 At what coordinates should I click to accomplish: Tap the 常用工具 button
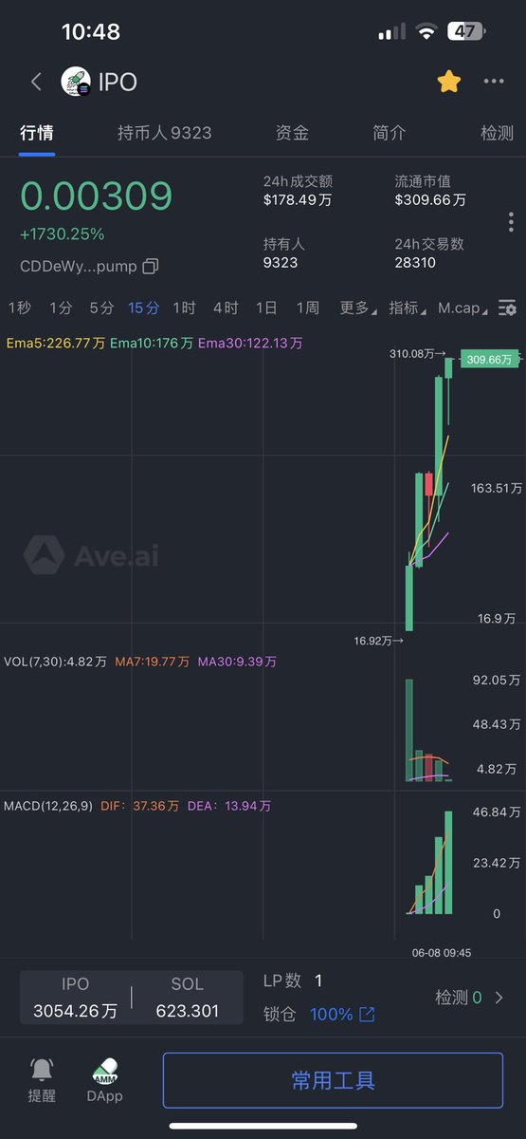coord(333,1080)
